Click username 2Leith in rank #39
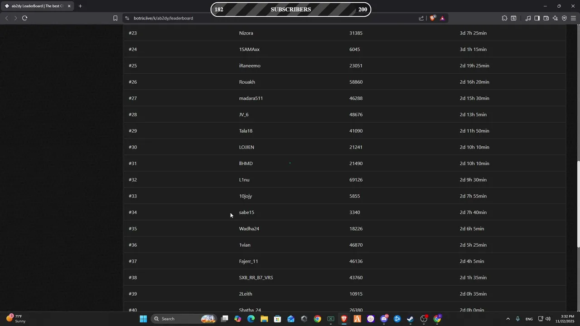 tap(246, 294)
